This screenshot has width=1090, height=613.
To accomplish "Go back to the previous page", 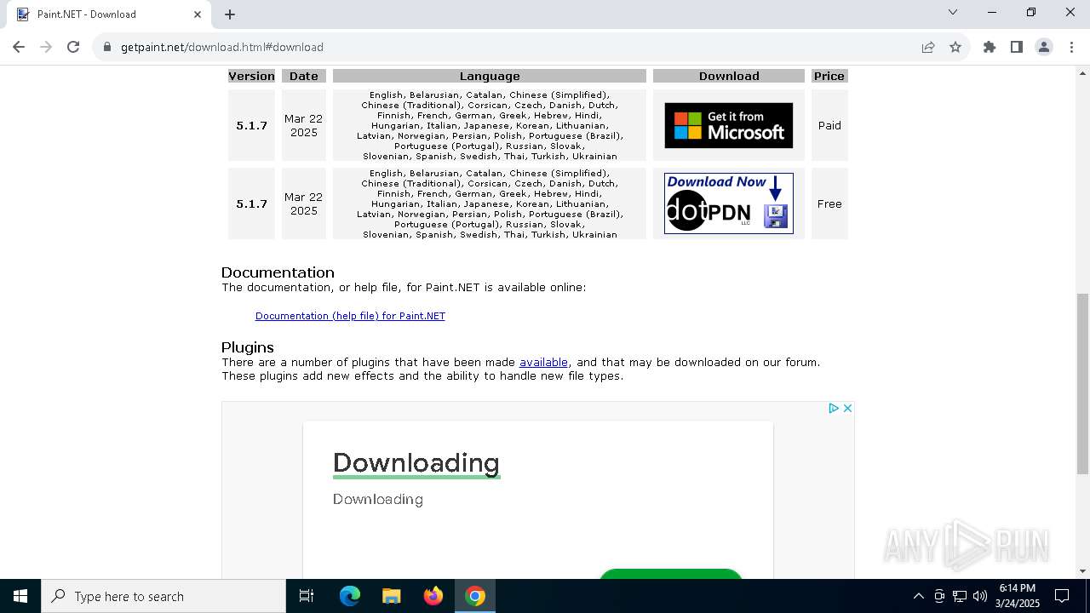I will point(19,47).
